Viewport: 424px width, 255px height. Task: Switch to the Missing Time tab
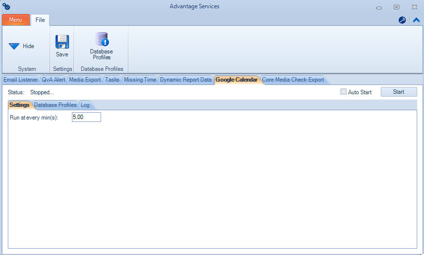coord(140,80)
